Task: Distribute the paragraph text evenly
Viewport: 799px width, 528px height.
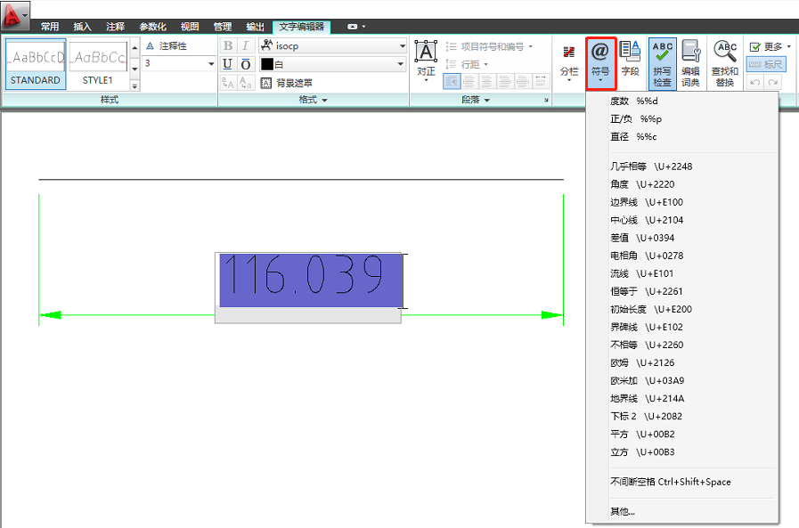Action: click(540, 81)
